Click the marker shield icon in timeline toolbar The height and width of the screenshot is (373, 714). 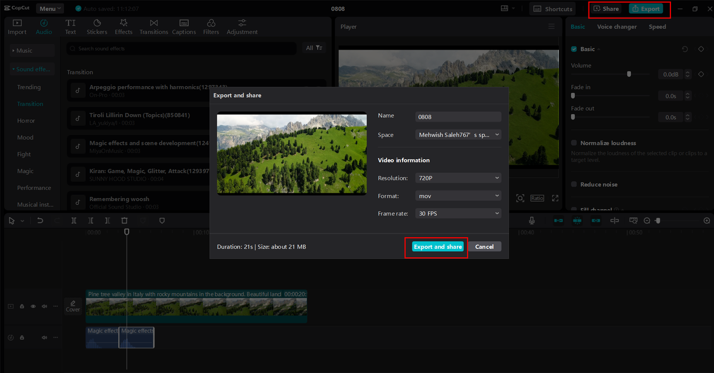(162, 220)
